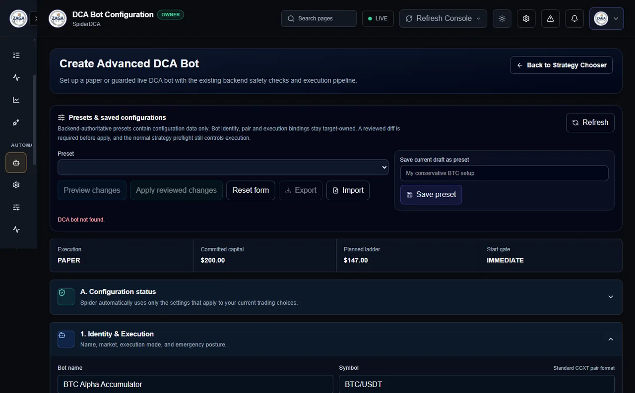
Task: Click Reset form
Action: (x=251, y=190)
